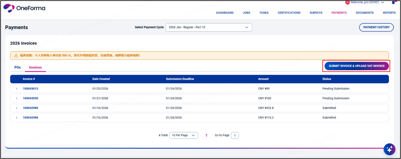This screenshot has height=159, width=401.
Task: Open the AI assistant sparkle button
Action: (x=389, y=149)
